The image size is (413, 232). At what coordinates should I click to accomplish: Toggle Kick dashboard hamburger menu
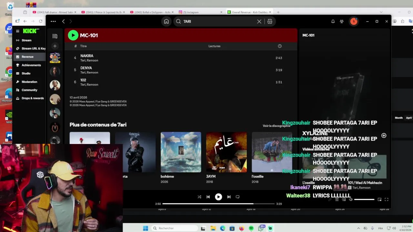(18, 31)
